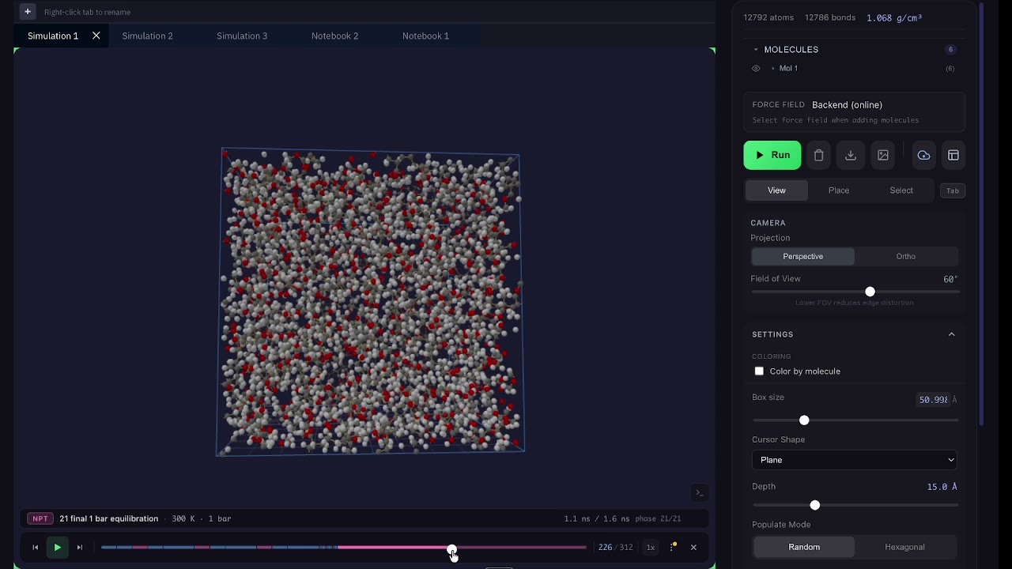1012x569 pixels.
Task: Select Ortho projection
Action: [x=906, y=257]
